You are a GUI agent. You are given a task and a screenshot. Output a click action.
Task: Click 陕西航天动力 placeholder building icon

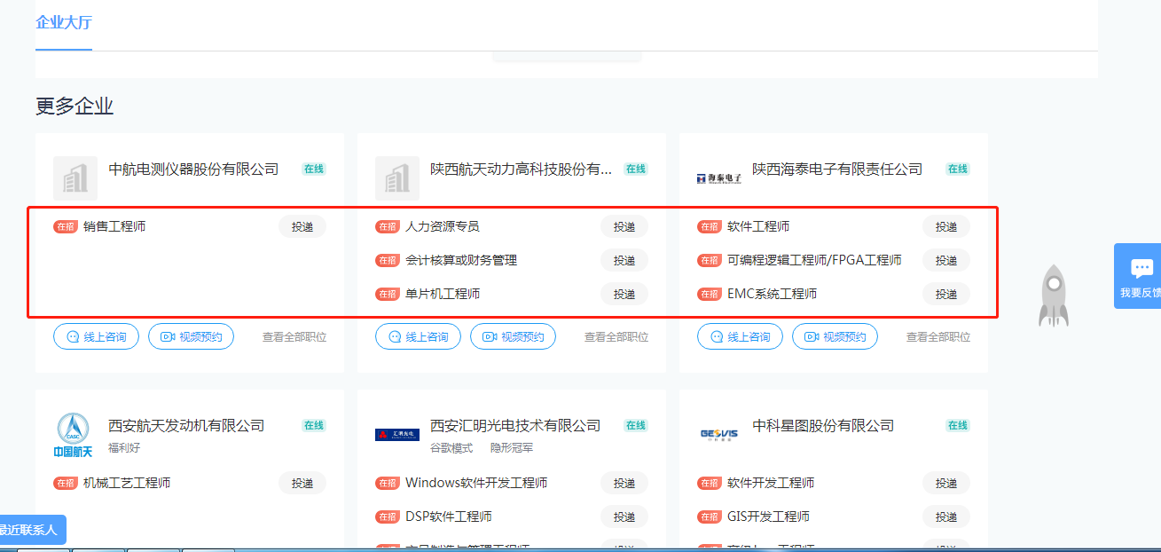[396, 178]
